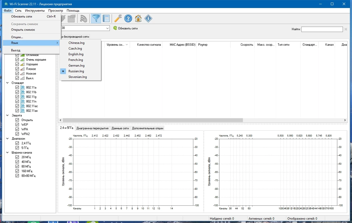
Task: Expand the Язык submenu arrow
Action: [x=57, y=43]
